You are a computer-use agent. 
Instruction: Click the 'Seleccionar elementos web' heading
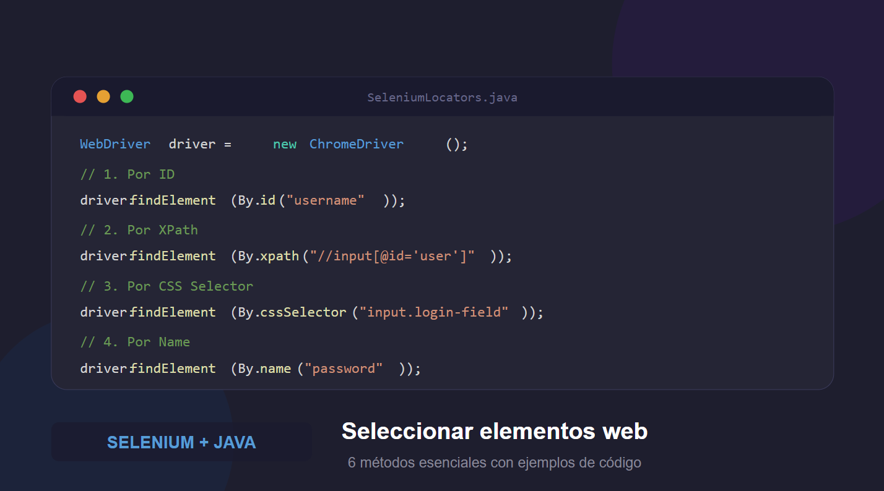tap(494, 432)
